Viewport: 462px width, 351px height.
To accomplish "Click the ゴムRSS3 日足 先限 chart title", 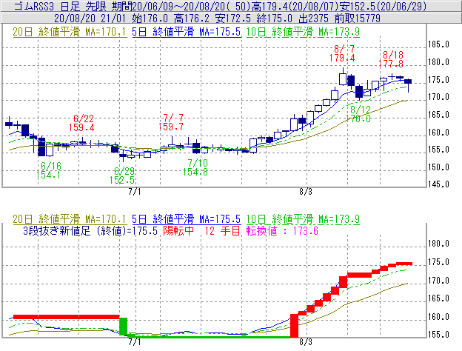I will click(x=60, y=6).
